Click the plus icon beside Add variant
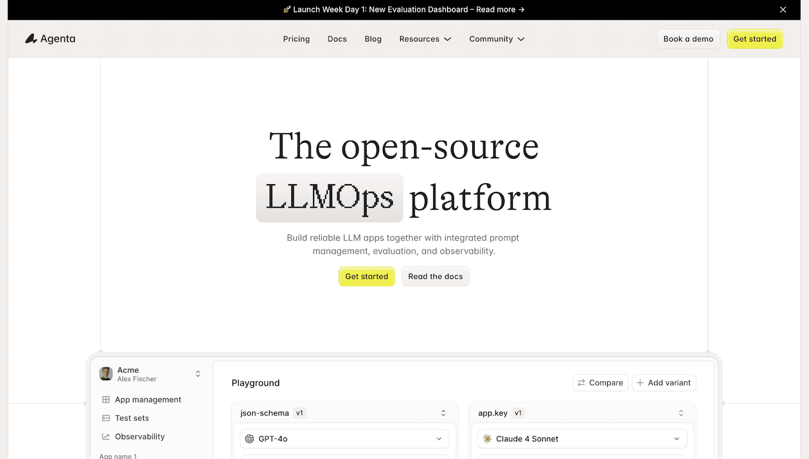The image size is (809, 459). click(x=640, y=383)
